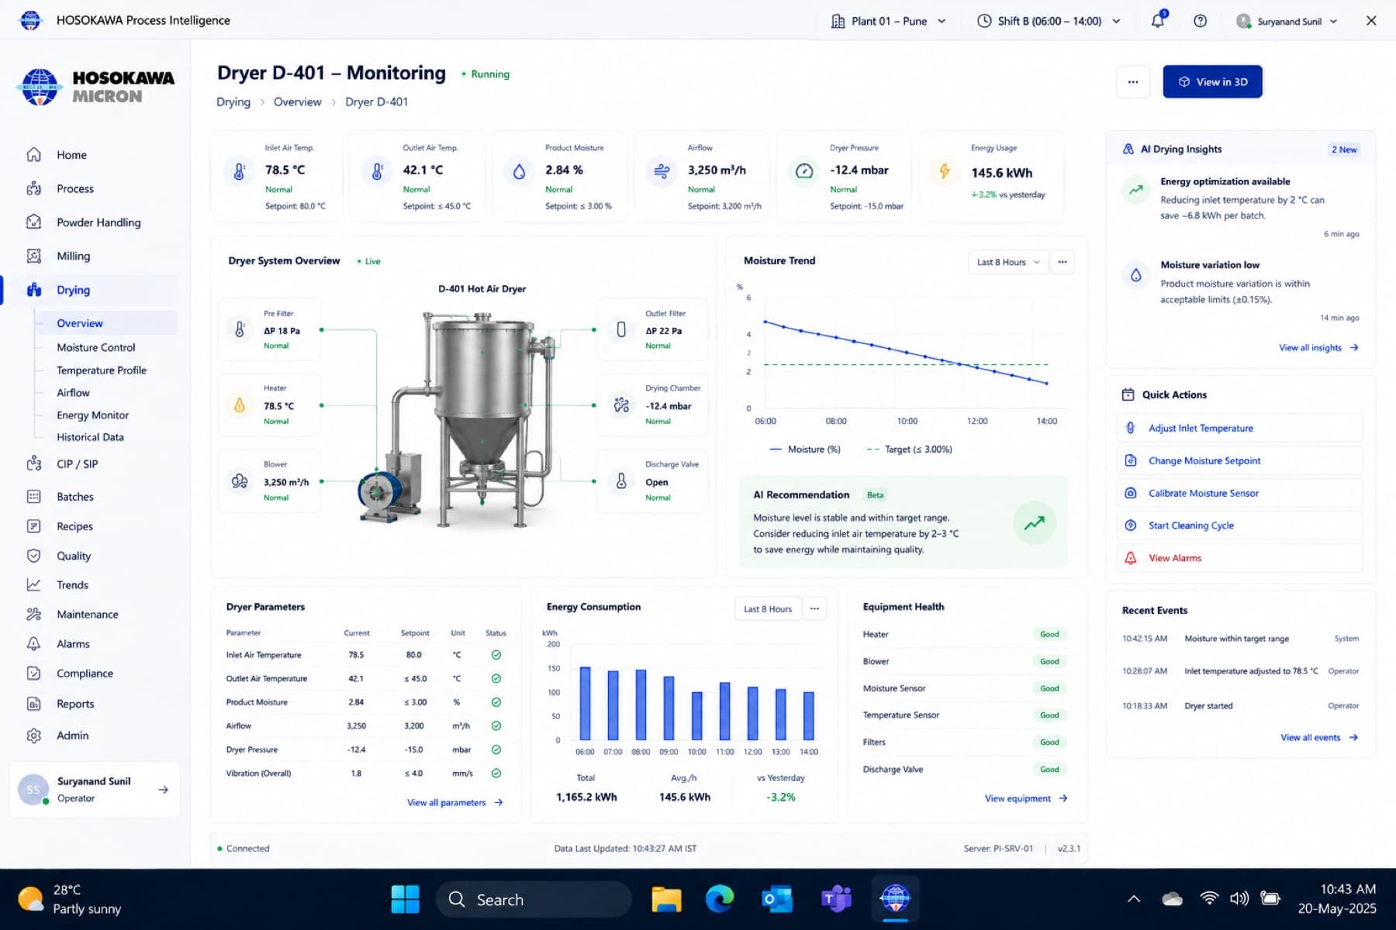Select Moisture Control in Drying submenu

(x=96, y=347)
